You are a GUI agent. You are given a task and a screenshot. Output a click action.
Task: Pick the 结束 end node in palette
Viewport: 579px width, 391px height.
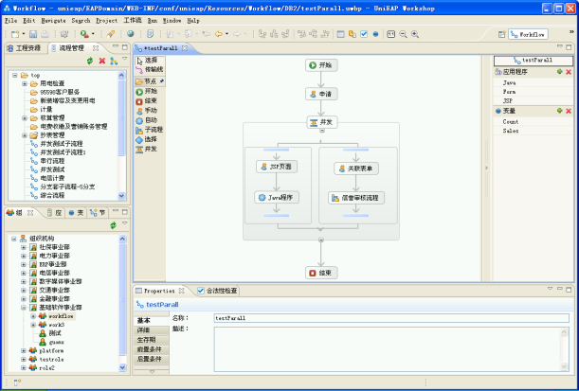[152, 100]
